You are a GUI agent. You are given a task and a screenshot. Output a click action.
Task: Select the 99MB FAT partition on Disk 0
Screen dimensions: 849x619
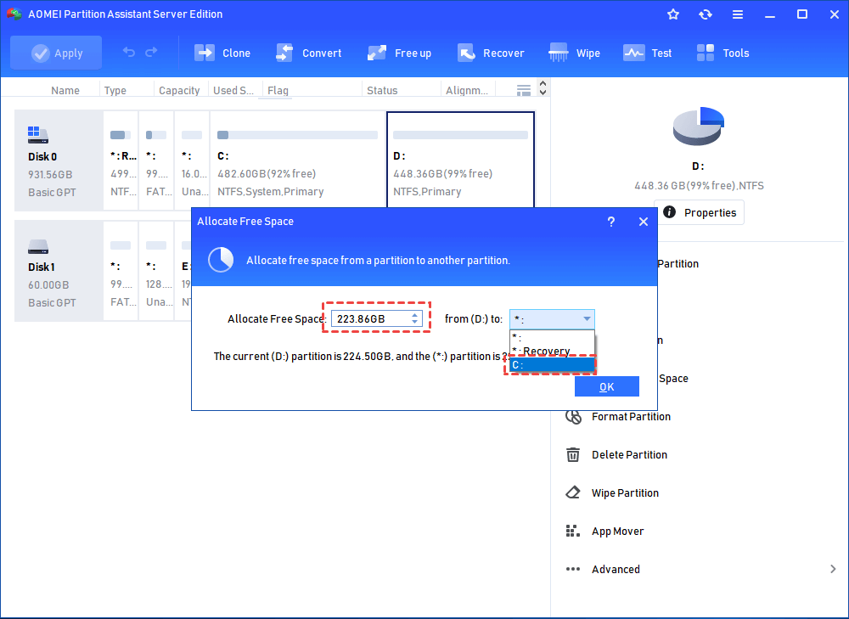coord(156,160)
